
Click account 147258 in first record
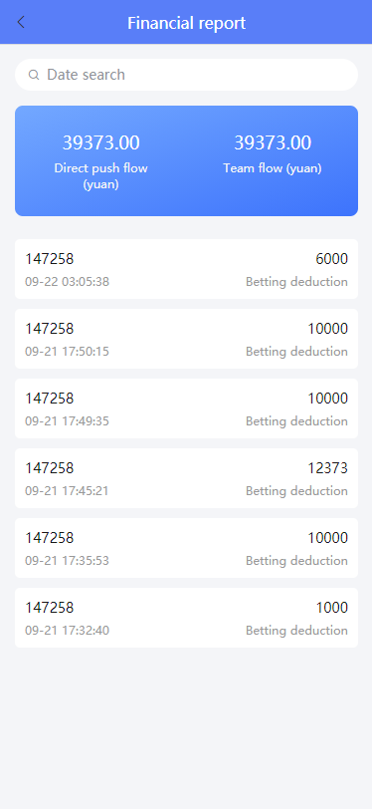pyautogui.click(x=50, y=259)
